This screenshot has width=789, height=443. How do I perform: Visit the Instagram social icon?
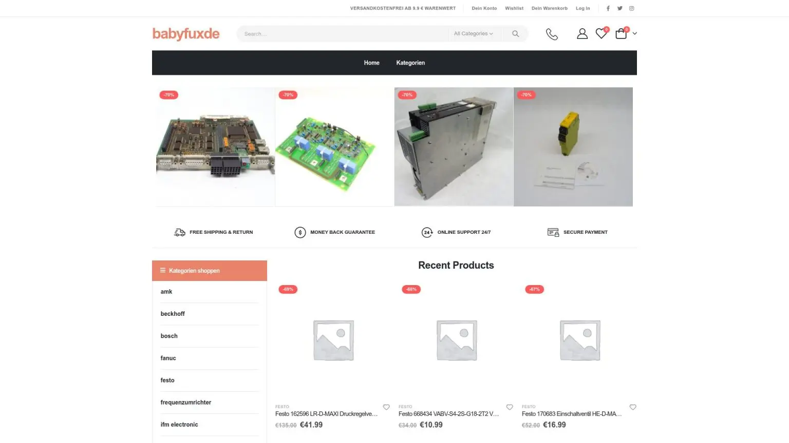[632, 8]
